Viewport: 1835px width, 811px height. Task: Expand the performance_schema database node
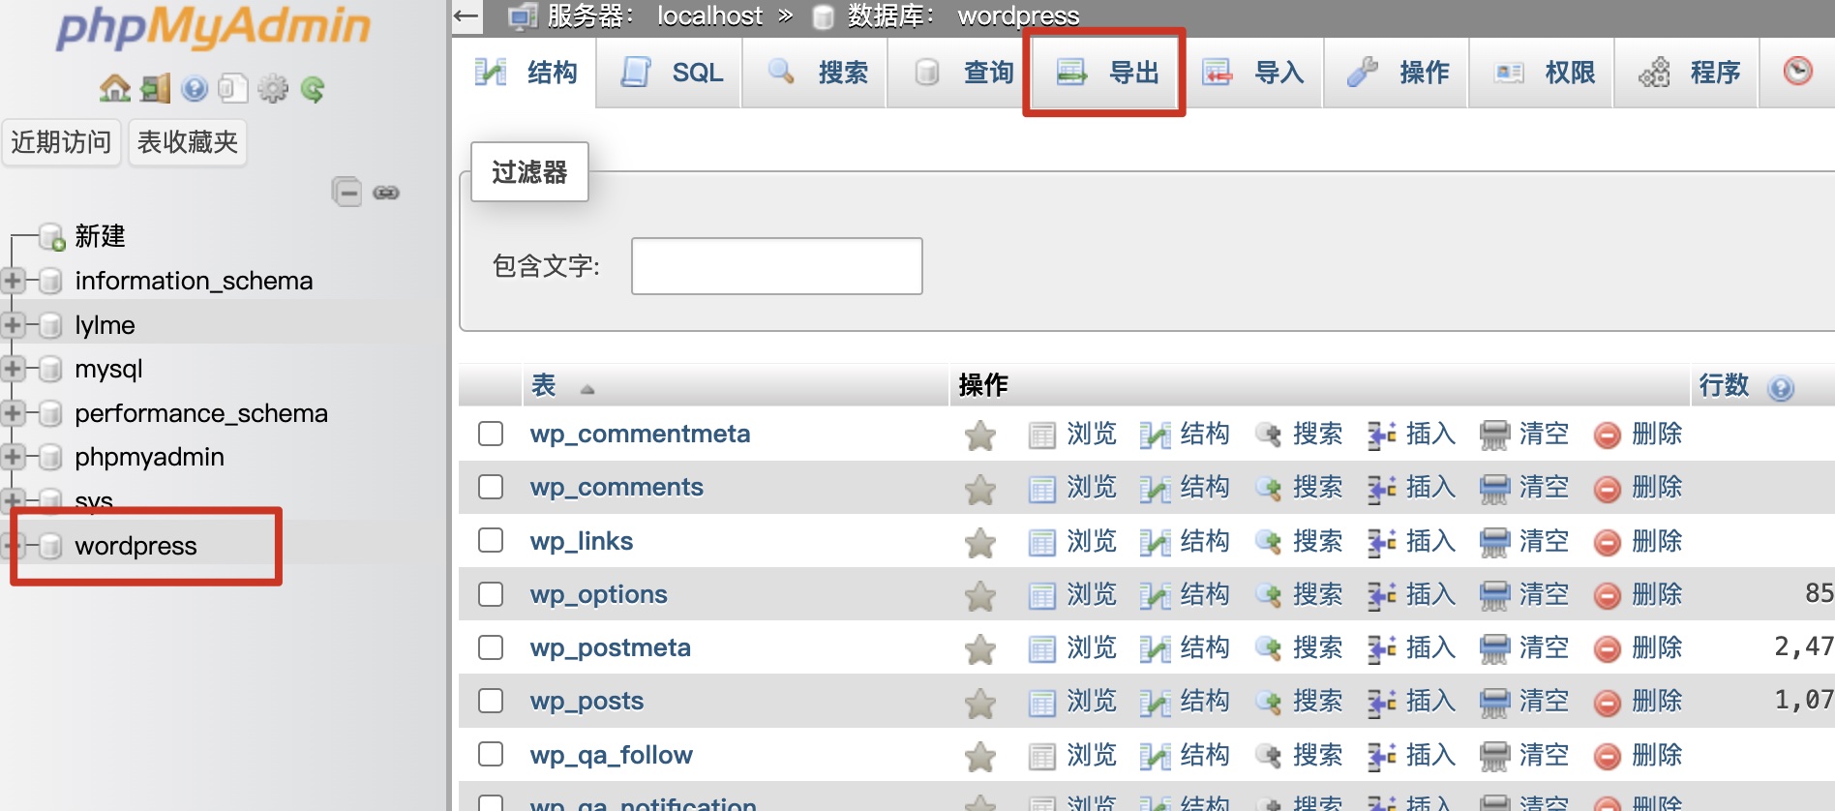coord(13,413)
